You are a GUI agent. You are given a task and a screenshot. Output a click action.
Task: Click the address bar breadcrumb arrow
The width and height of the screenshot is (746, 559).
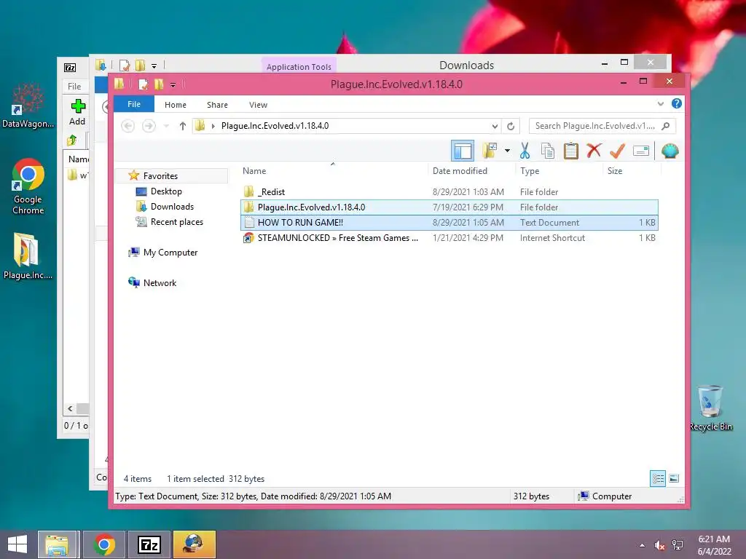click(213, 126)
